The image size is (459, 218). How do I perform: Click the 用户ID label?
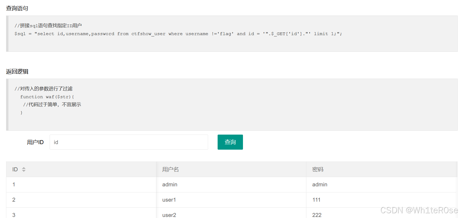pyautogui.click(x=35, y=142)
